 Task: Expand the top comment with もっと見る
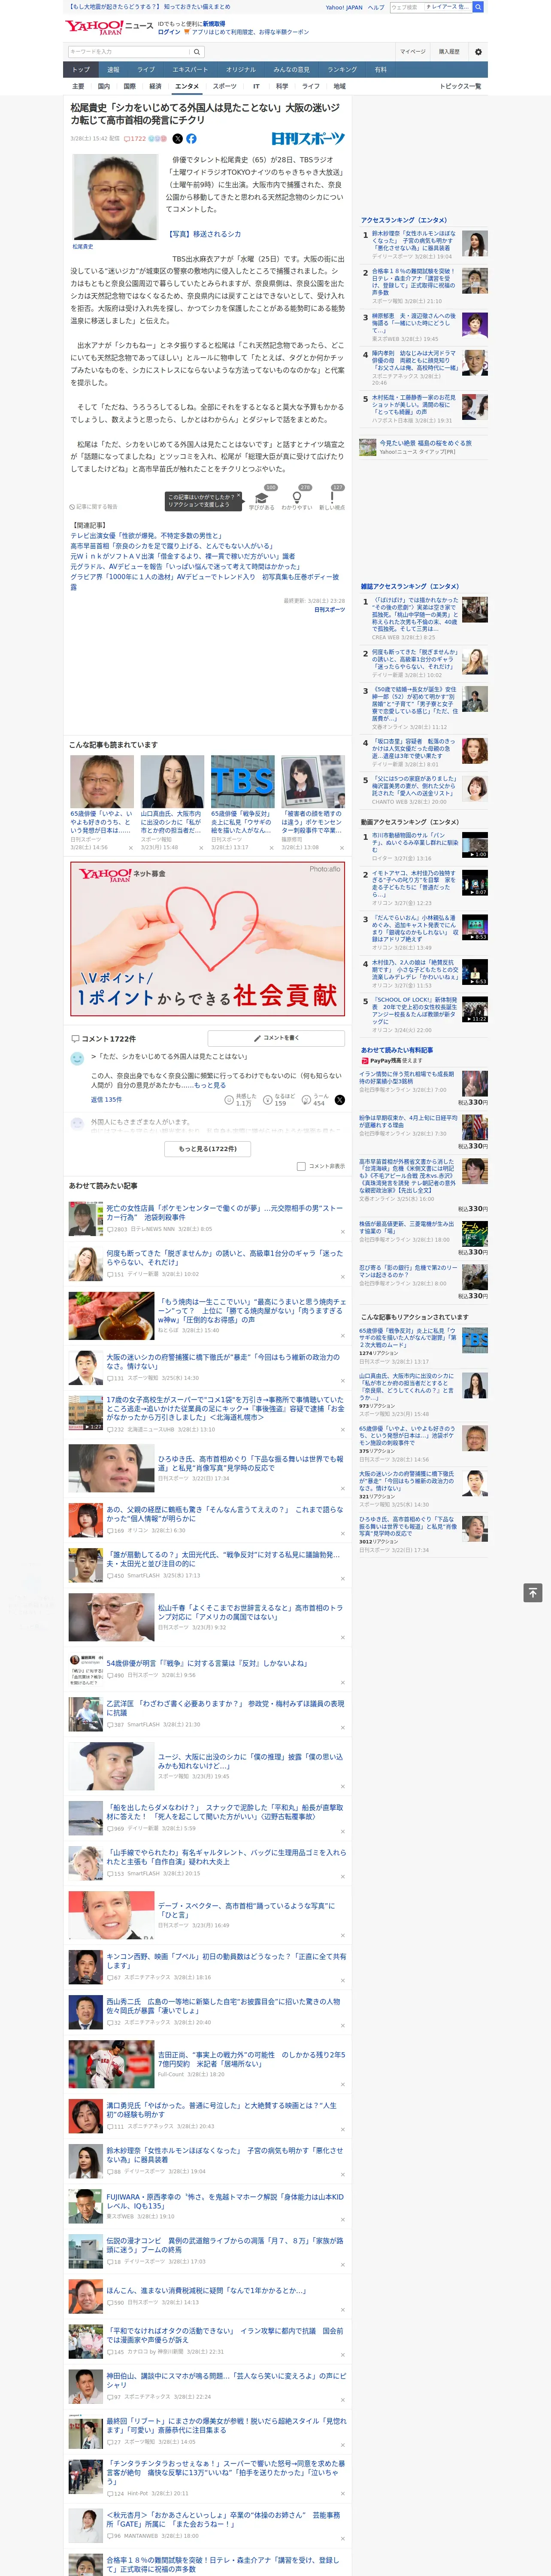pos(210,1085)
